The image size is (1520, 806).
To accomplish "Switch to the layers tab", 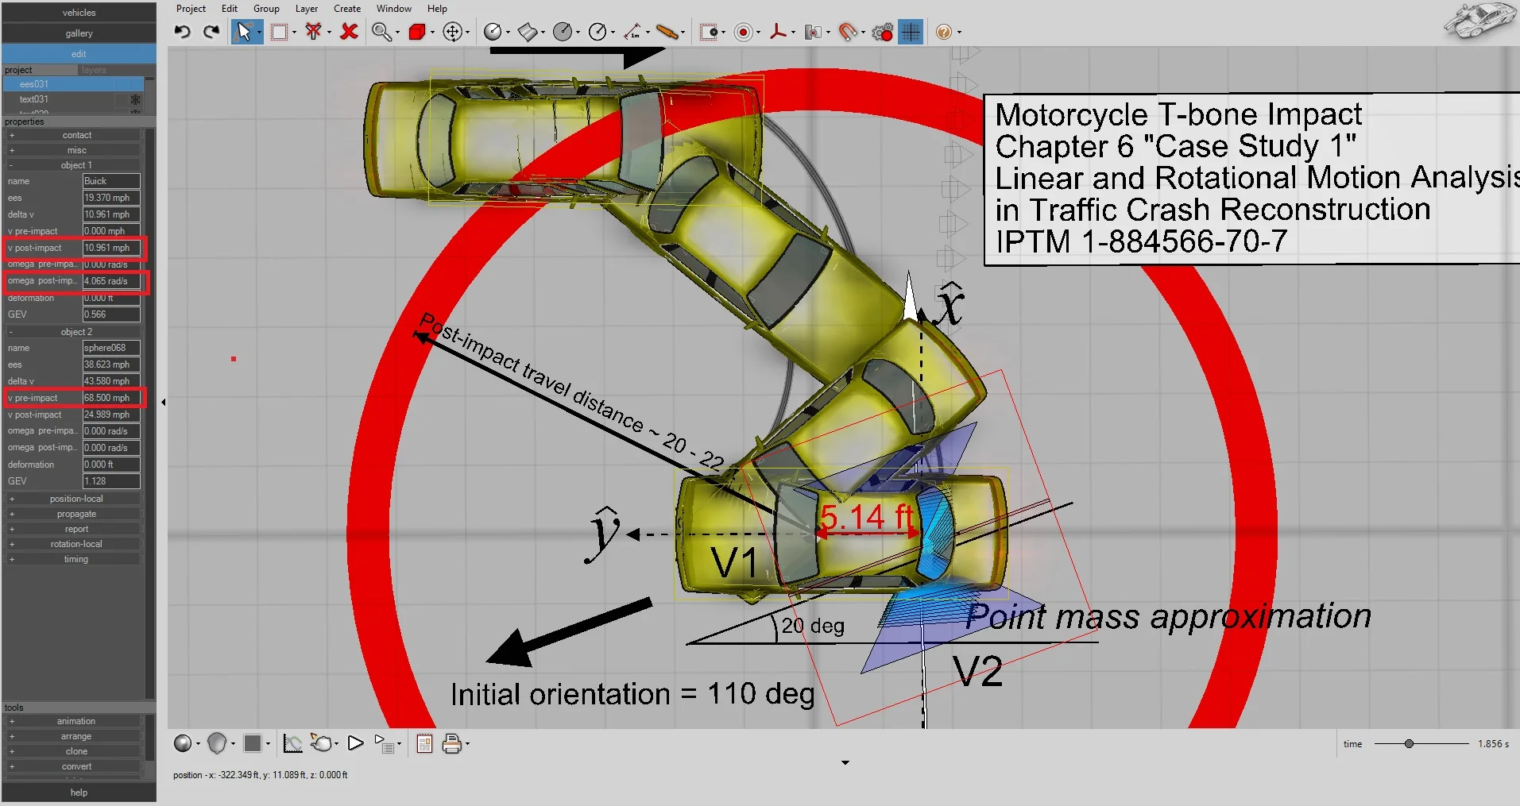I will point(94,70).
